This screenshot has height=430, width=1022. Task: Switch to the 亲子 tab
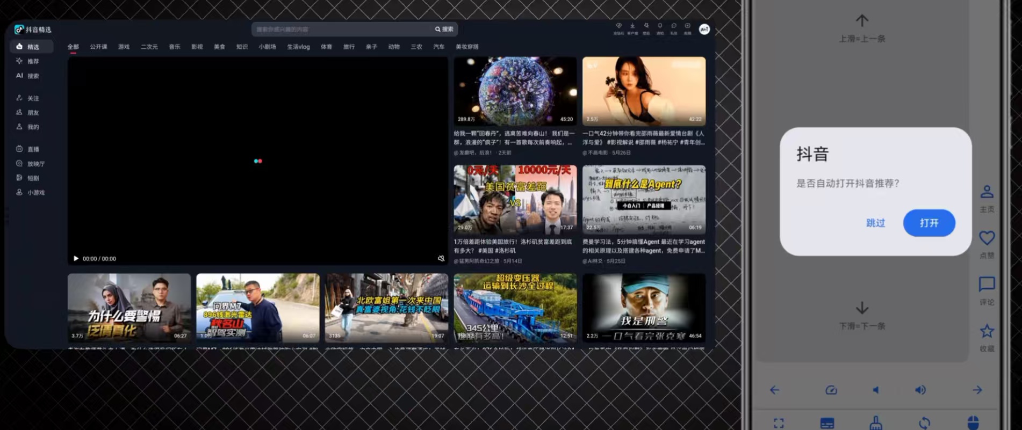(371, 47)
